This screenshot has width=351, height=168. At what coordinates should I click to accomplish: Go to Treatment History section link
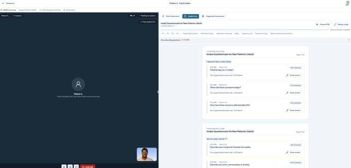(261, 34)
